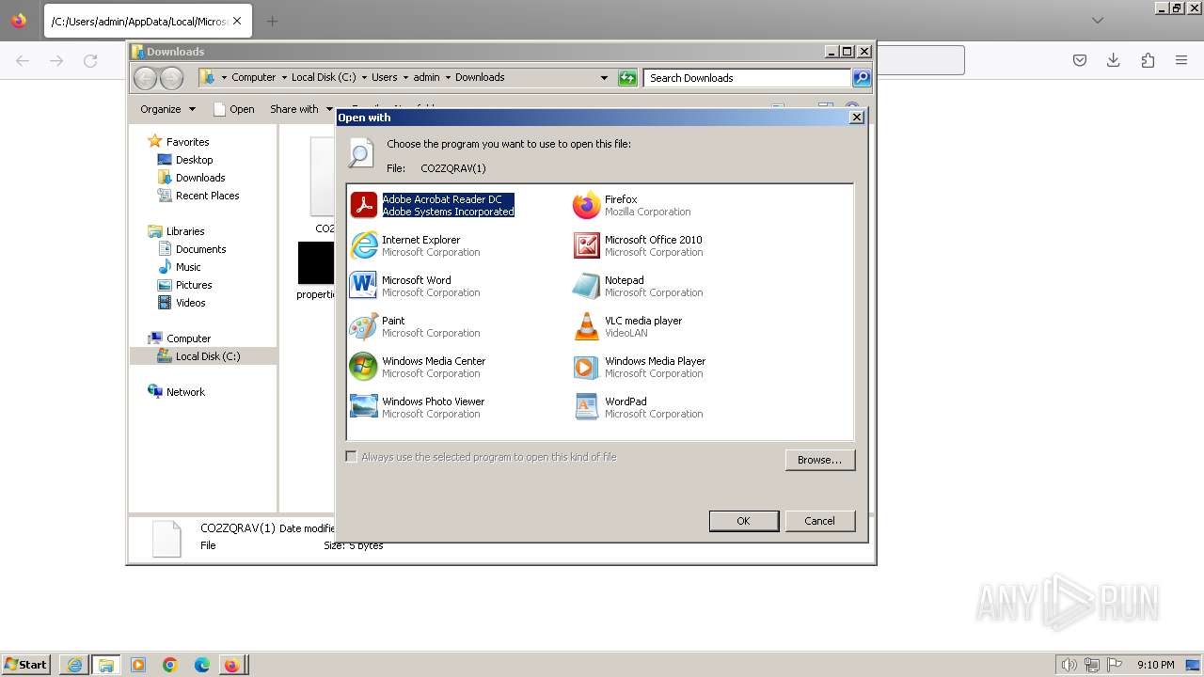Screen dimensions: 1204x677
Task: Click the Chrome icon in the taskbar
Action: [x=170, y=665]
